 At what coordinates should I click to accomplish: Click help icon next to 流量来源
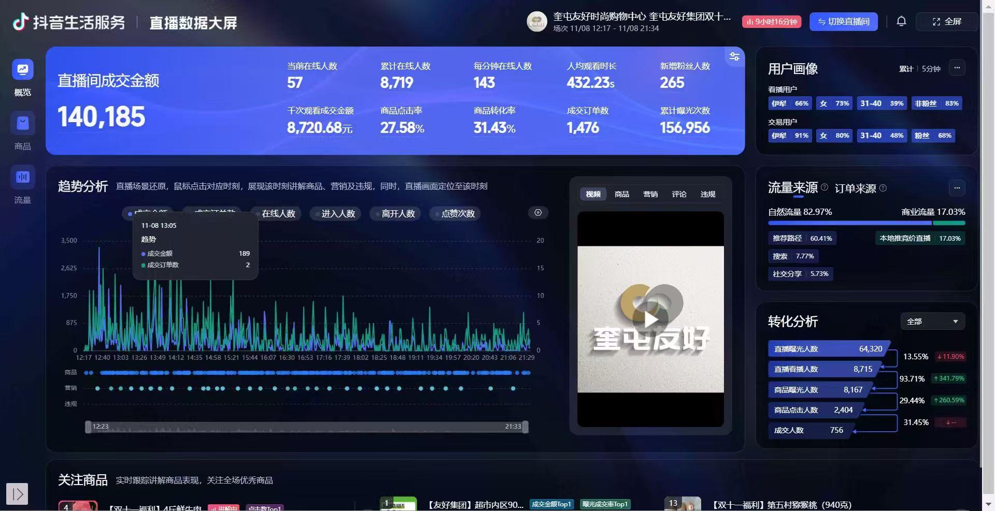pos(825,187)
